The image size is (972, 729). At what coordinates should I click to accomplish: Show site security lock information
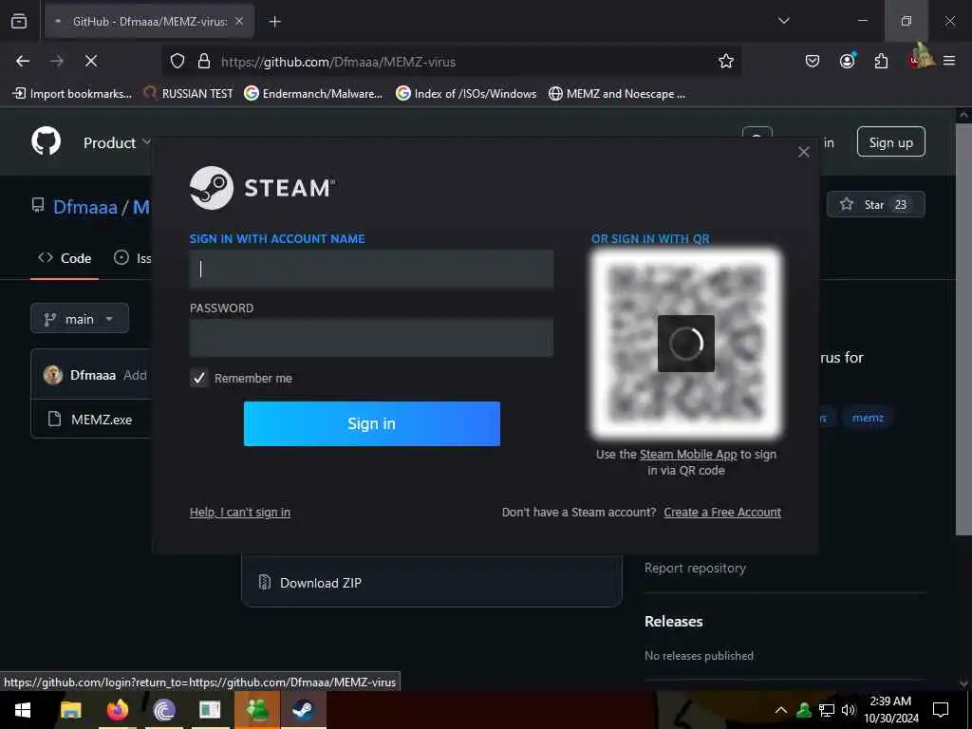pos(203,61)
